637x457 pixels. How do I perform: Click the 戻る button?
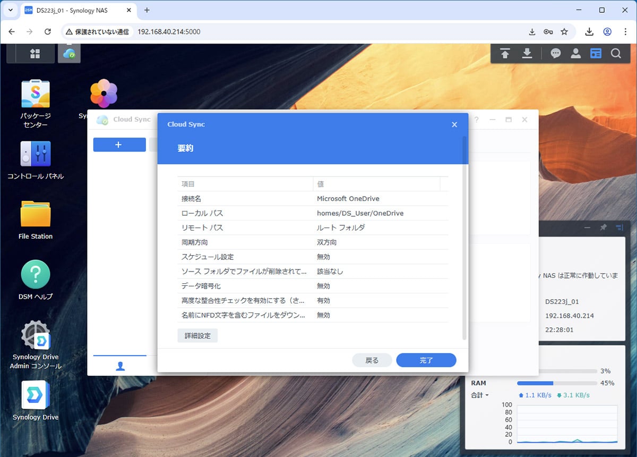click(372, 360)
